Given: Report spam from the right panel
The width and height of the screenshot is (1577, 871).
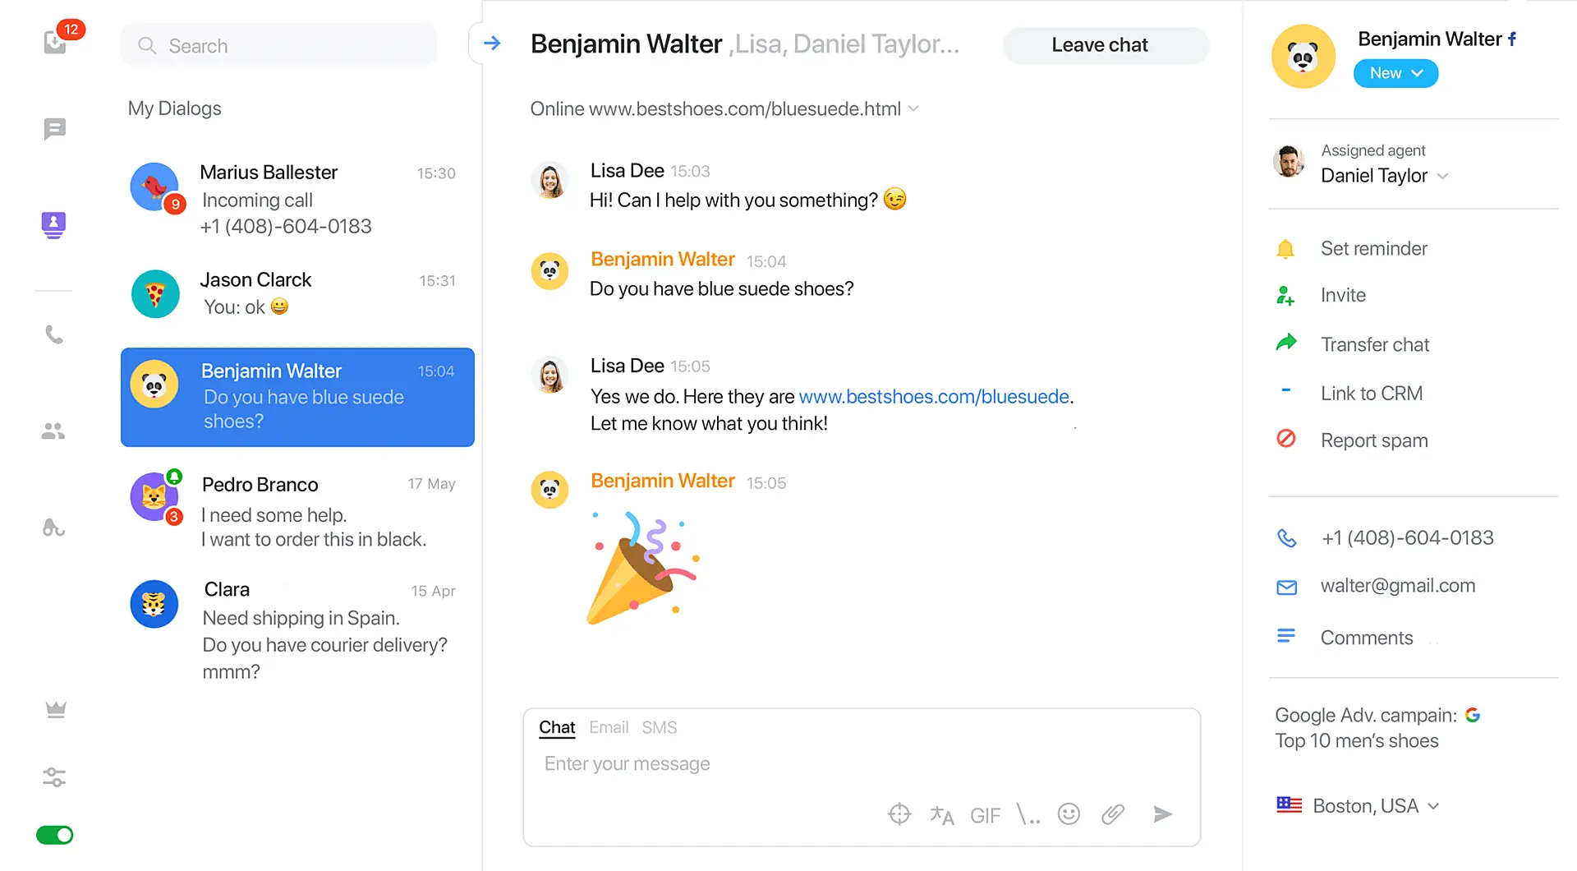Looking at the screenshot, I should click(1374, 440).
